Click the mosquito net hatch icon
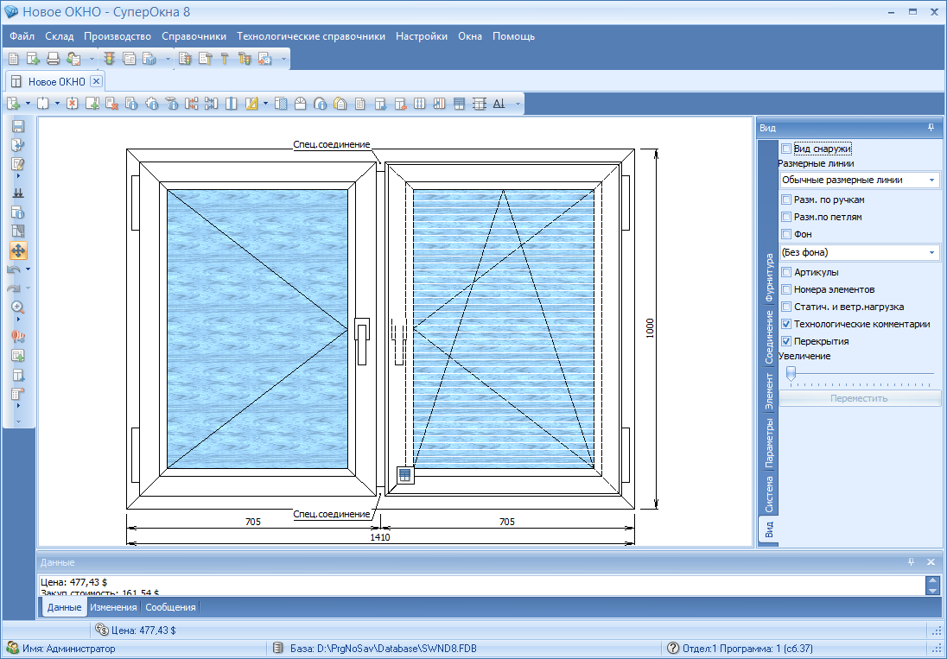The width and height of the screenshot is (947, 659). [281, 104]
